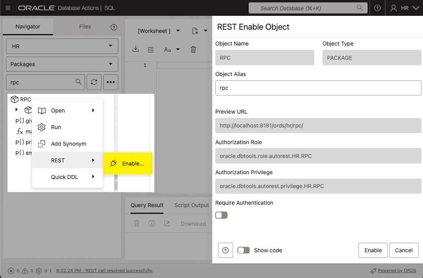Expand the RPC package body node
The image size is (423, 278).
point(17,110)
